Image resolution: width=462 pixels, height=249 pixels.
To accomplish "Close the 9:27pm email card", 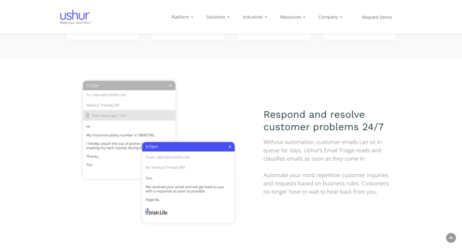I will click(x=170, y=86).
